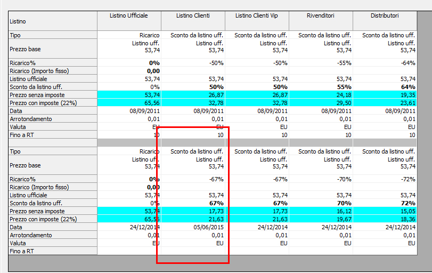Click the Data label in the row with 08/09/2011
This screenshot has height=273, width=432.
pos(53,111)
